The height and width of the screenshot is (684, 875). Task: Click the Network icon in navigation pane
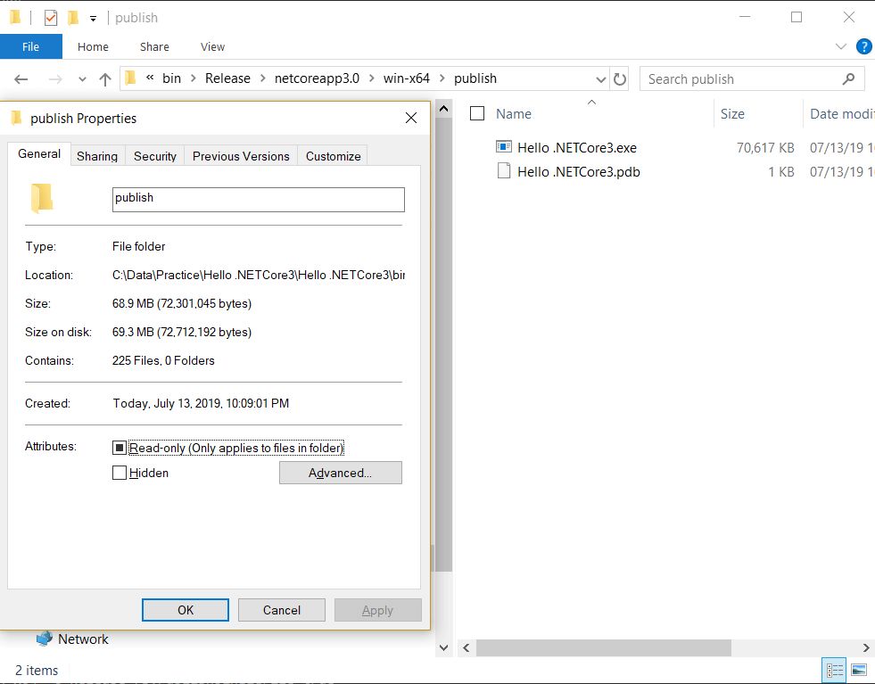coord(45,639)
